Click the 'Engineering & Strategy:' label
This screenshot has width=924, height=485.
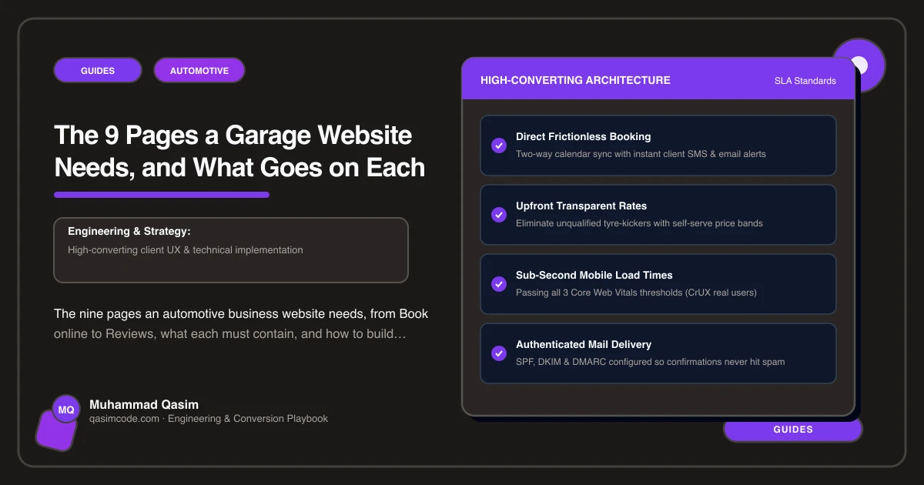point(129,231)
